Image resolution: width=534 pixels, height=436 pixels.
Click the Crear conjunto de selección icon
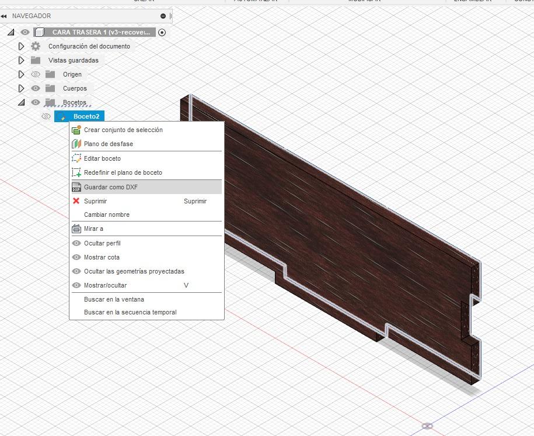coord(76,130)
